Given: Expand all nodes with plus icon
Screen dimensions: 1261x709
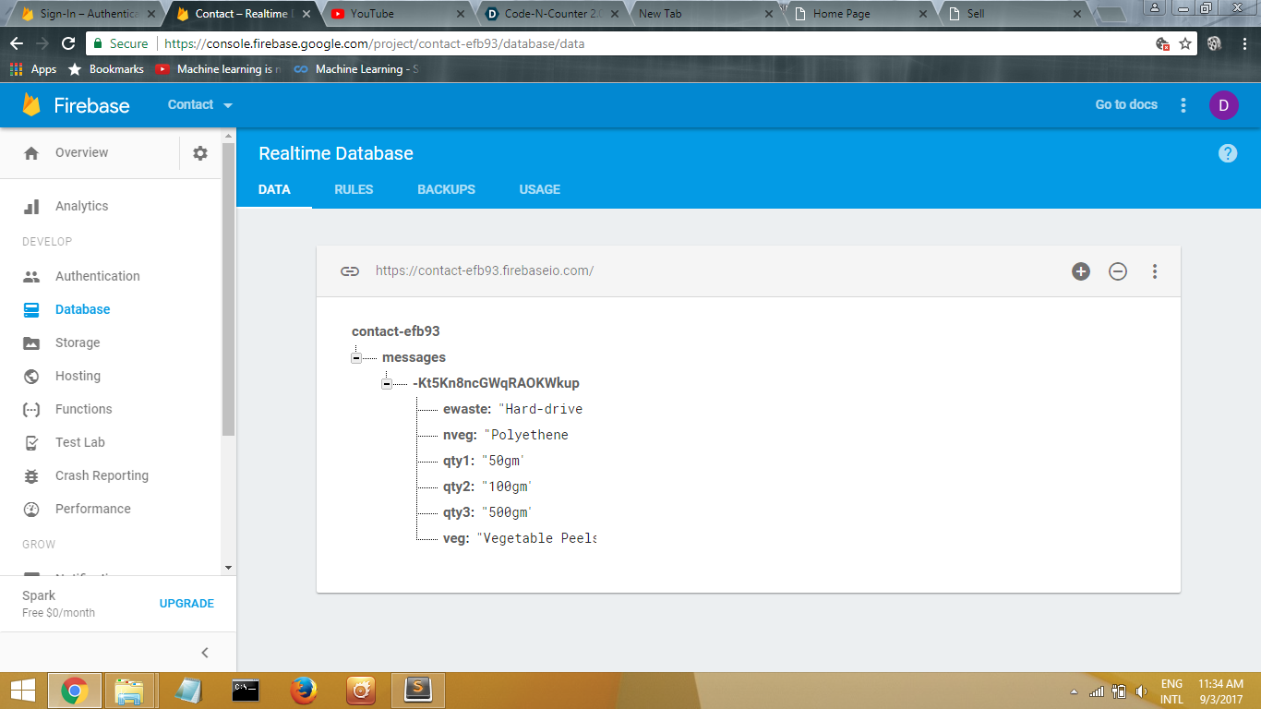Looking at the screenshot, I should 1081,271.
